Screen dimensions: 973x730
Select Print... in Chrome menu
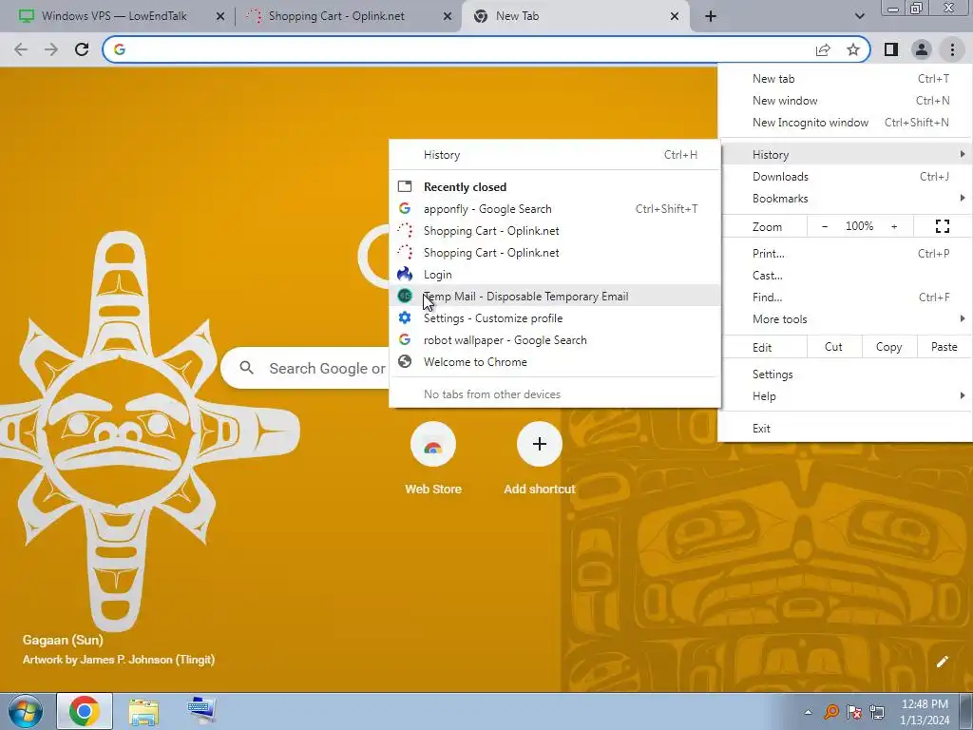click(845, 253)
